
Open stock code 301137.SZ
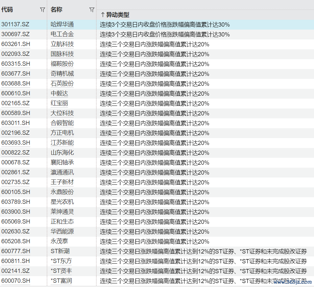pos(15,24)
